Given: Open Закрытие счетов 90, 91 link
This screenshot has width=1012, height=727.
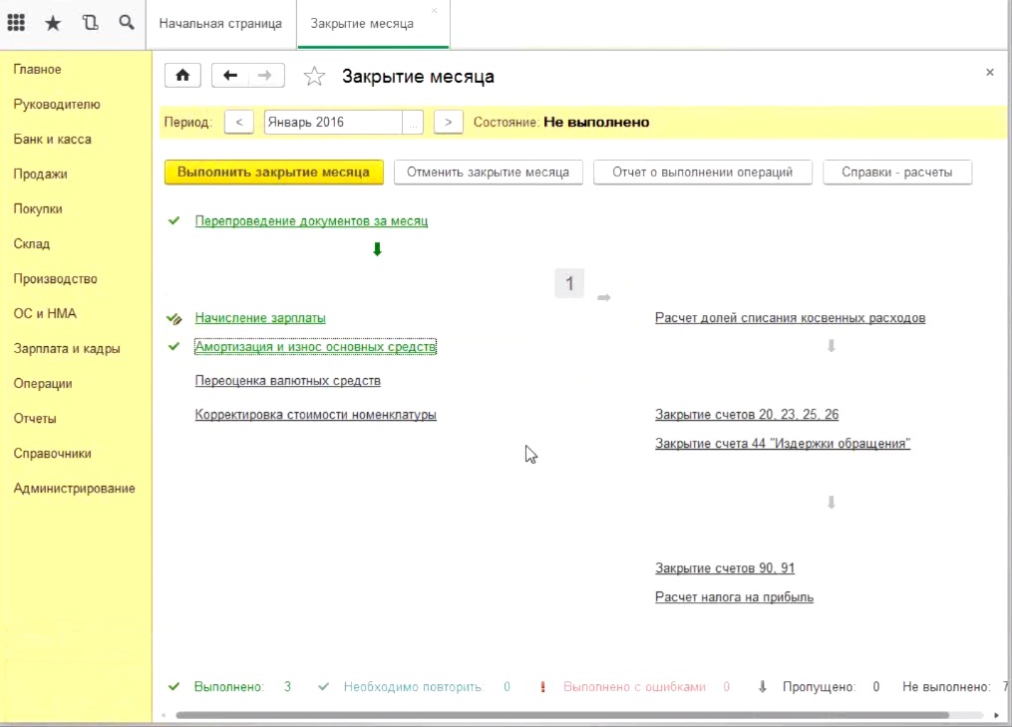Looking at the screenshot, I should click(x=725, y=568).
